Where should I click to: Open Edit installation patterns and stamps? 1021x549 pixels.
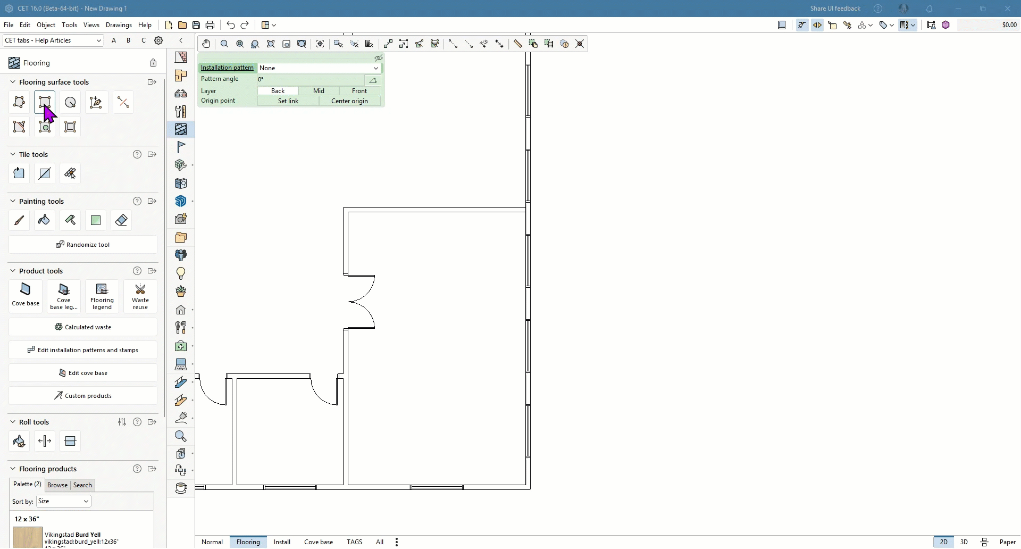pos(83,351)
